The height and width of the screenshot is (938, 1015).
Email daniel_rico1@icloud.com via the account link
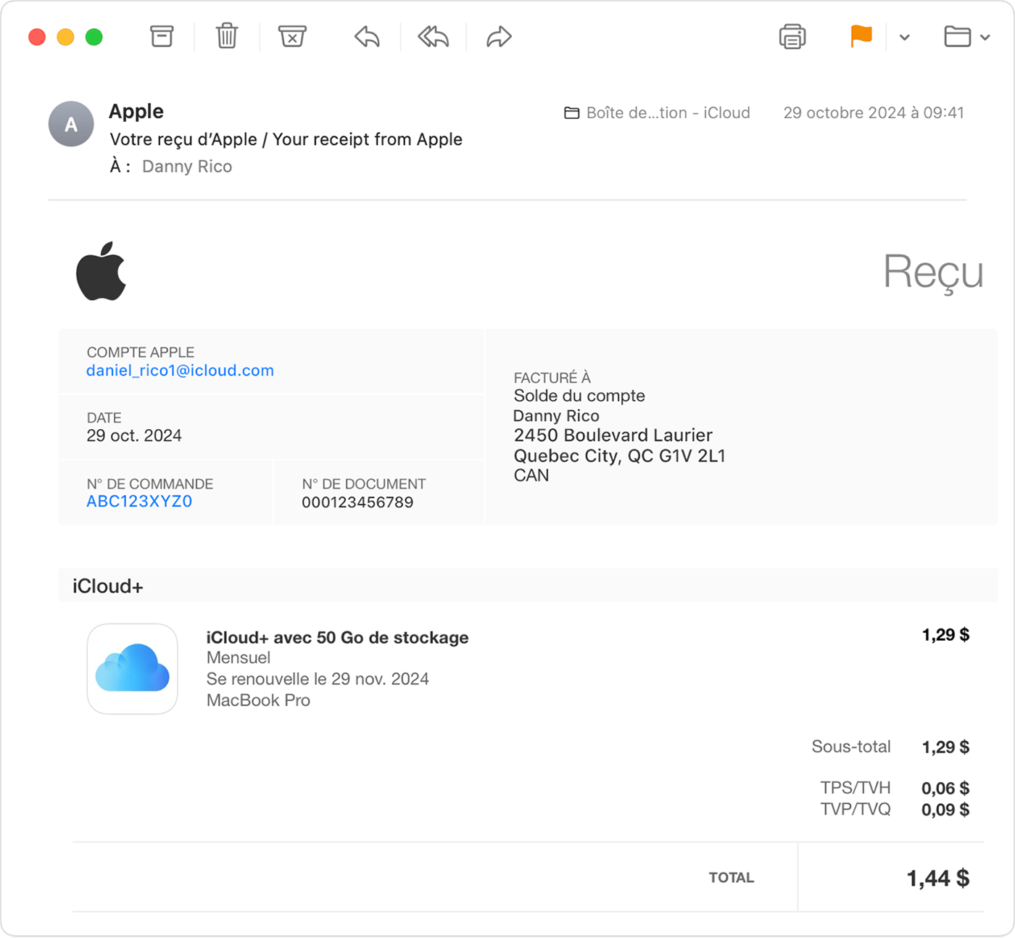[180, 370]
